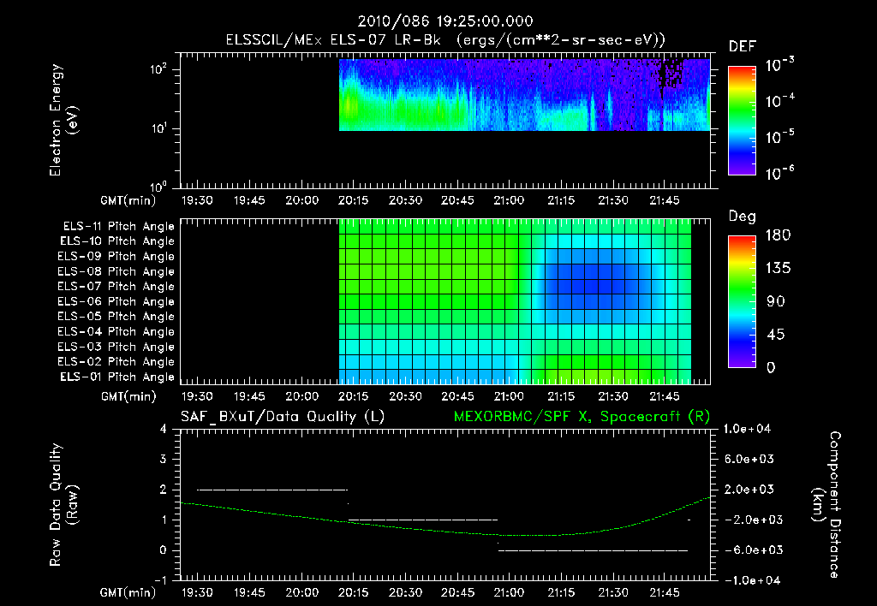Click the 2.0e+03 right axis tick
This screenshot has height=606, width=877.
[x=749, y=489]
